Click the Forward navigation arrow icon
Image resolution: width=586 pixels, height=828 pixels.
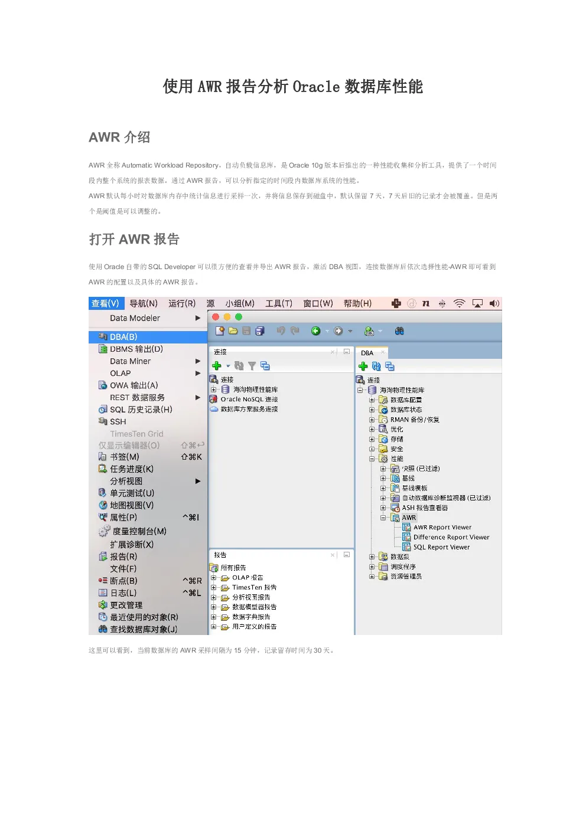click(338, 331)
